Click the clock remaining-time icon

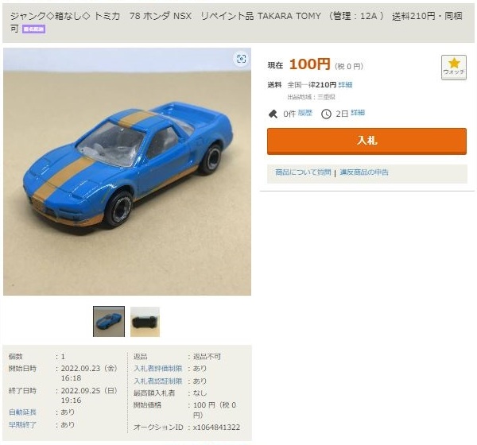(326, 114)
